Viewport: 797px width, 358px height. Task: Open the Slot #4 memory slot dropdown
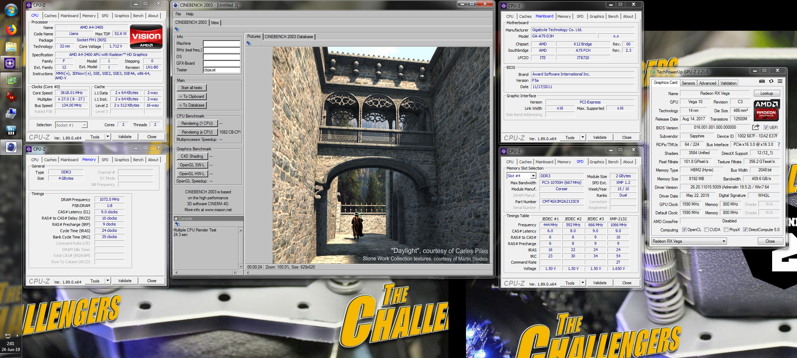coord(521,176)
